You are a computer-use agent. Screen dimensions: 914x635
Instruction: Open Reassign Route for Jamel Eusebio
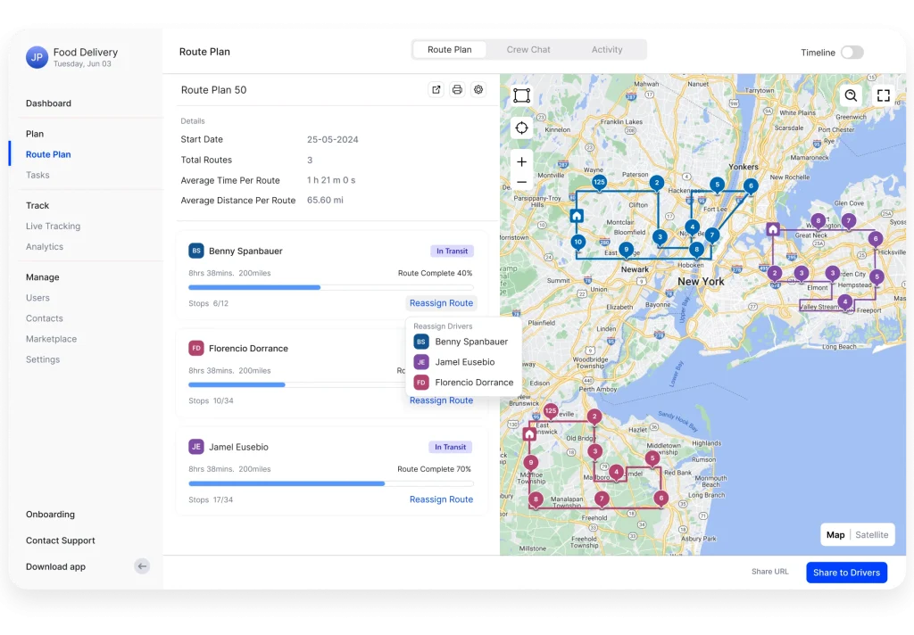(x=441, y=499)
